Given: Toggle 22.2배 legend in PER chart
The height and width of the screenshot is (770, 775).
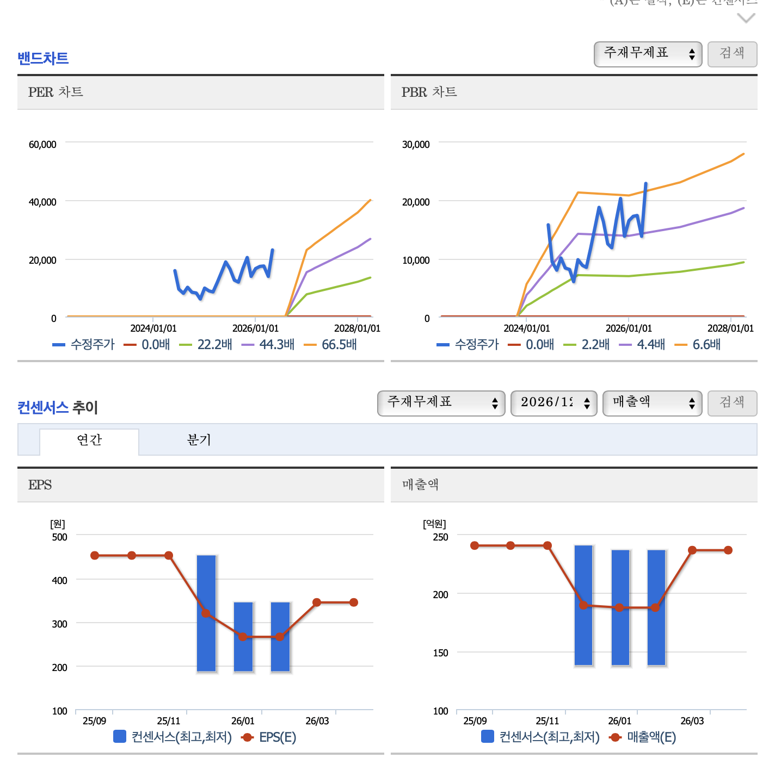Looking at the screenshot, I should (x=206, y=344).
